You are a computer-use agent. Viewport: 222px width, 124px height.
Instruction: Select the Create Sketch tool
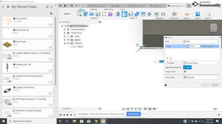click(79, 14)
